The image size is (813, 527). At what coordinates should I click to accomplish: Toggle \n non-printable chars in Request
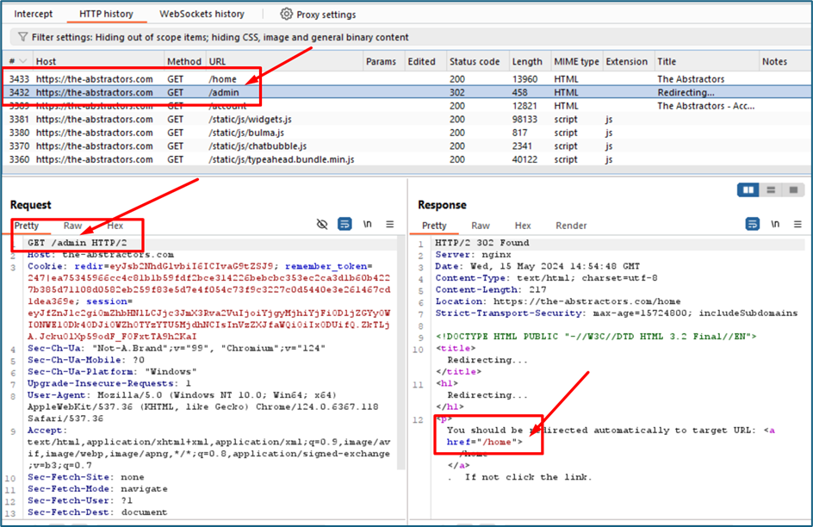tap(367, 224)
